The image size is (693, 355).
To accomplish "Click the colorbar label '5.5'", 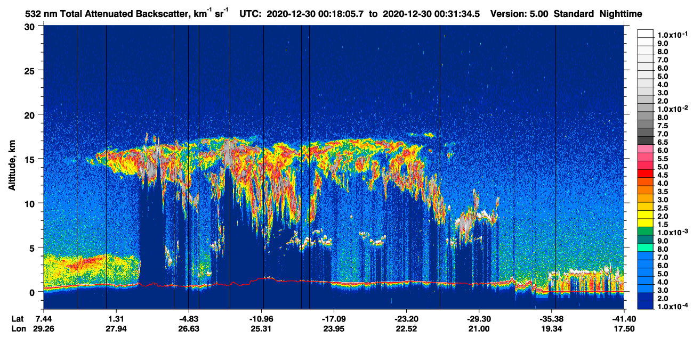I will (x=663, y=159).
